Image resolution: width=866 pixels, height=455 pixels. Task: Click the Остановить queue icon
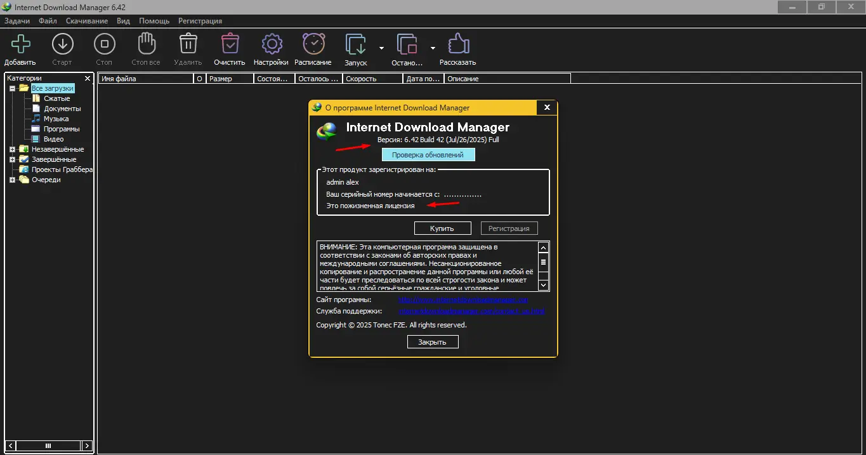(407, 45)
